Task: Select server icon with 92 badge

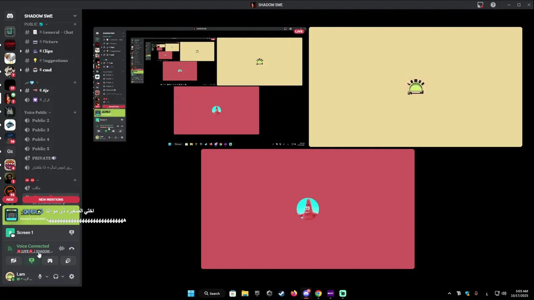Action: point(10,191)
